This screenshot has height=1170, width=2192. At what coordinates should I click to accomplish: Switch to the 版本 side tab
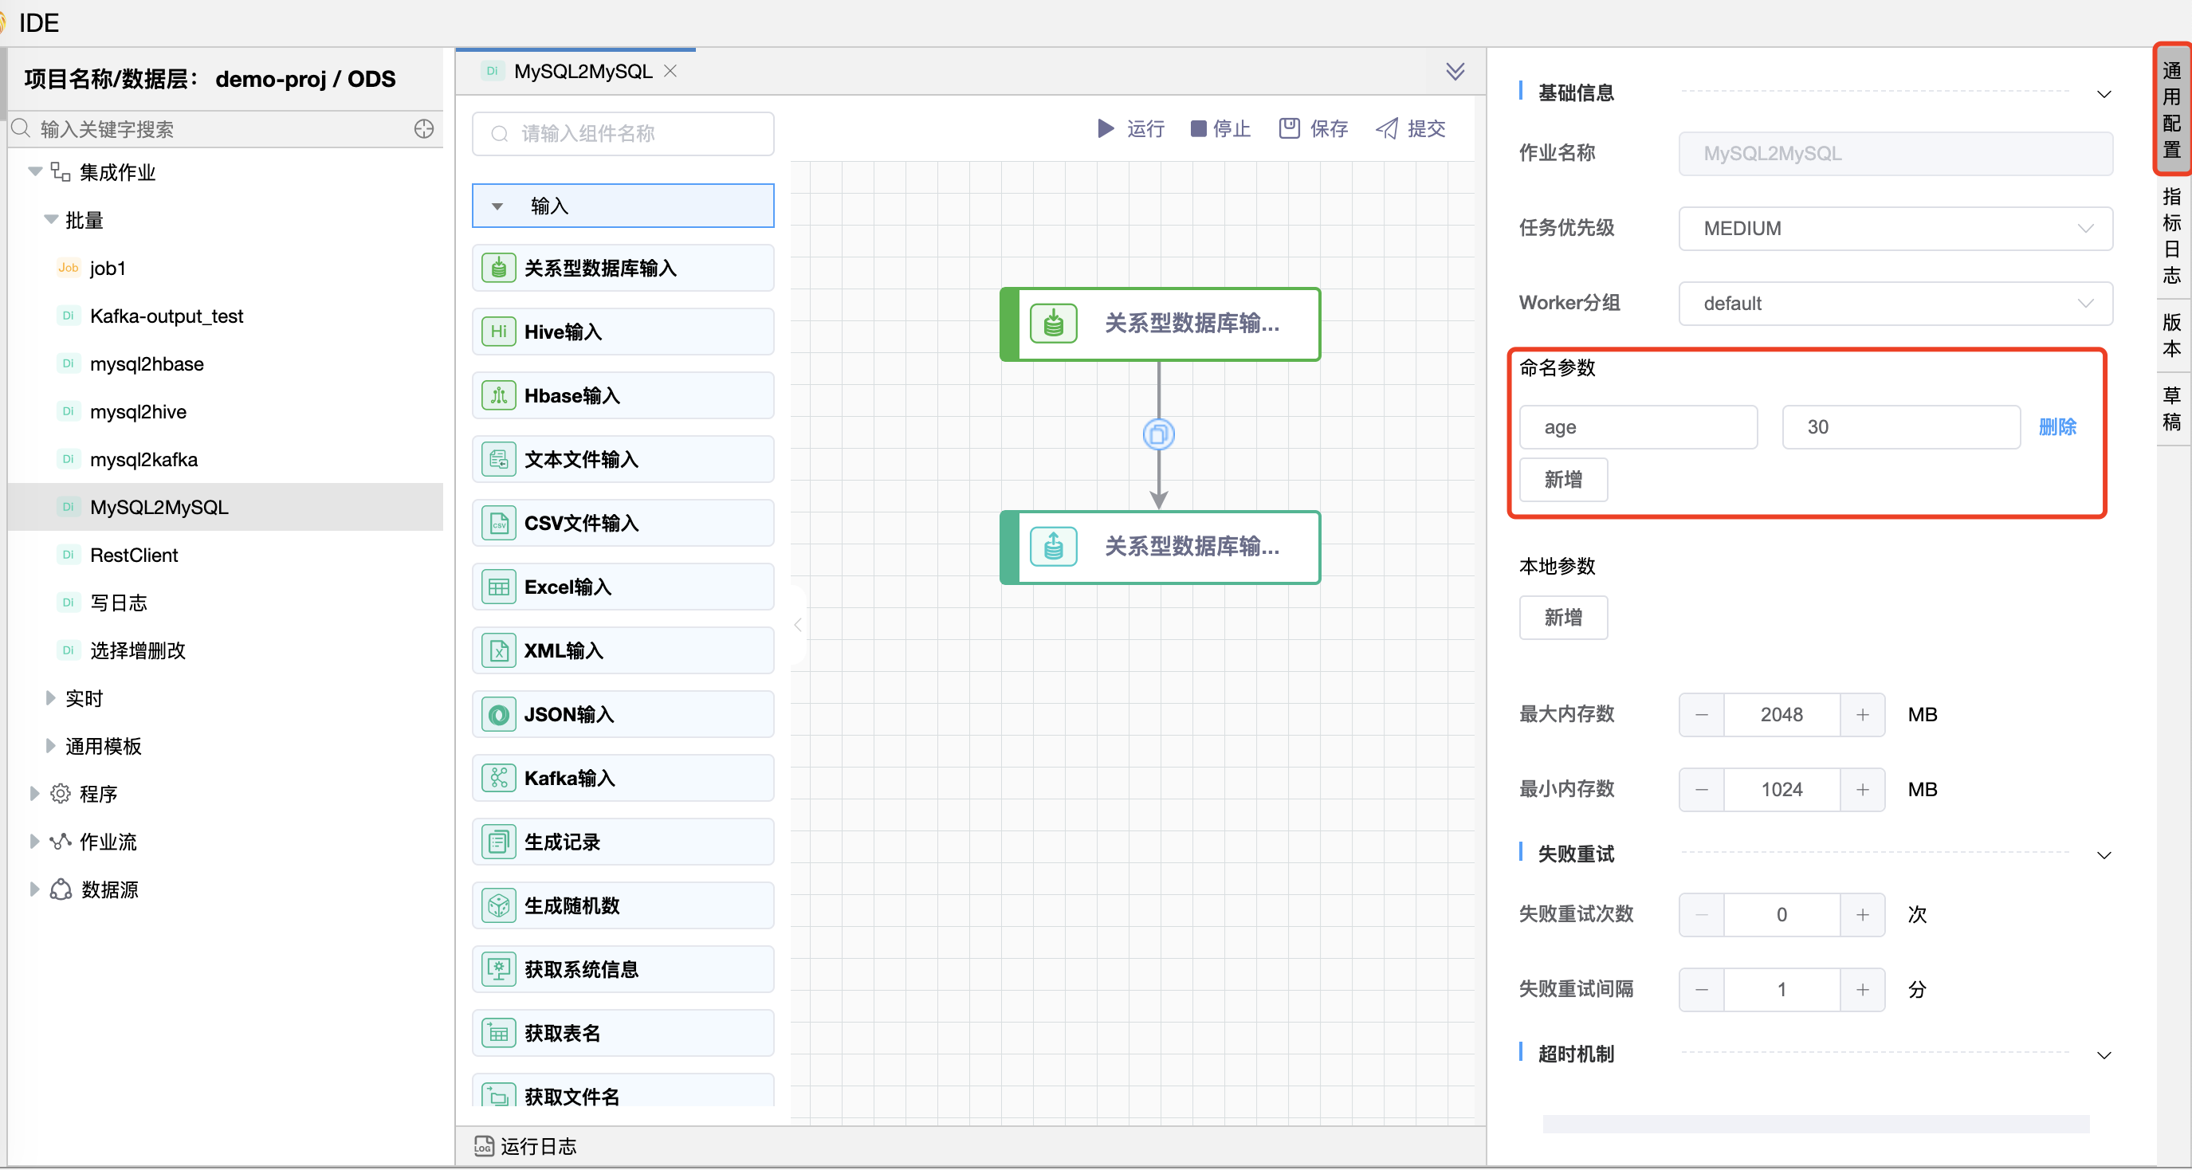tap(2171, 336)
